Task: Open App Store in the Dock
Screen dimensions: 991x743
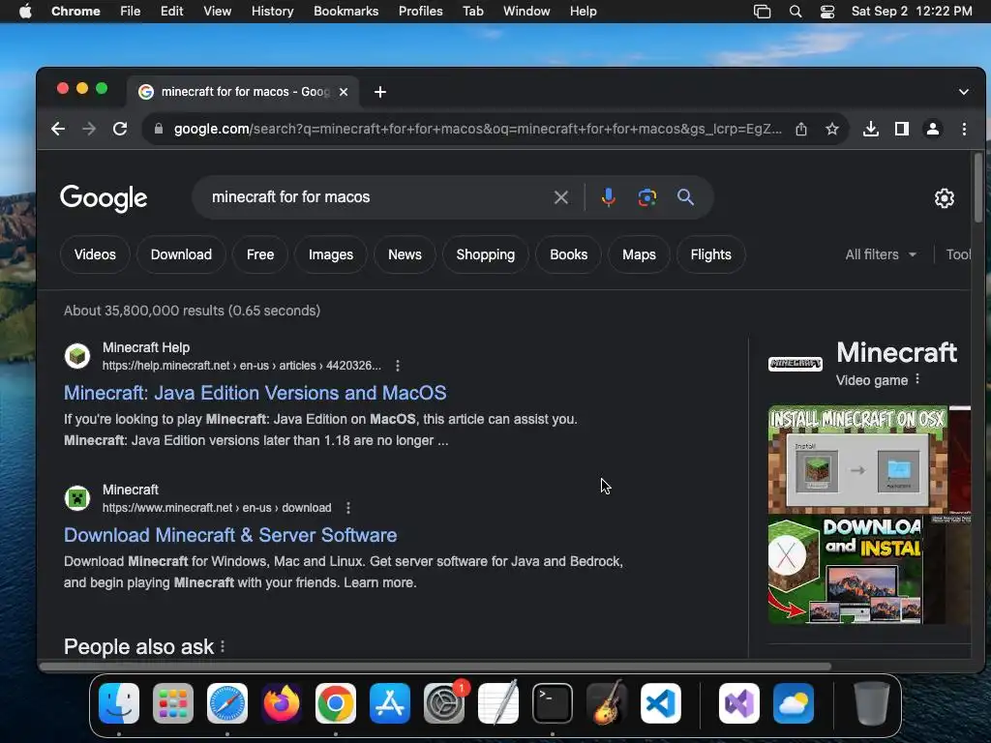Action: click(x=390, y=703)
